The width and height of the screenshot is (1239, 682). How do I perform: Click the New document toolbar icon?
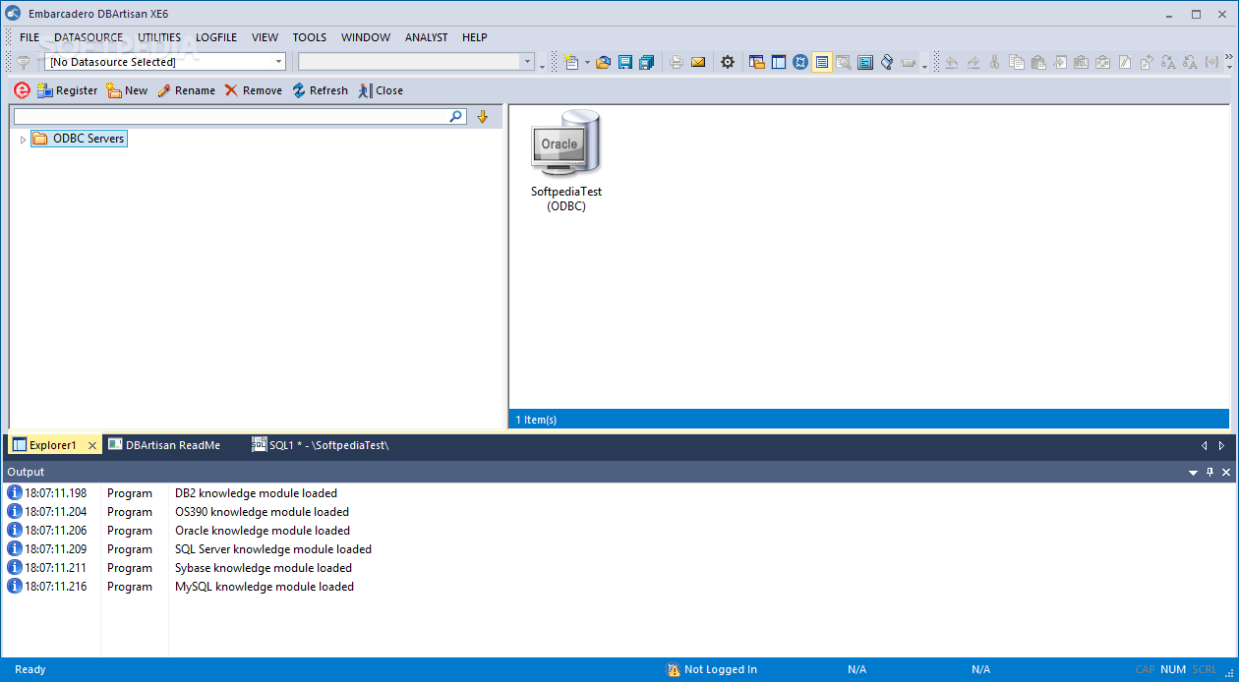[x=571, y=62]
